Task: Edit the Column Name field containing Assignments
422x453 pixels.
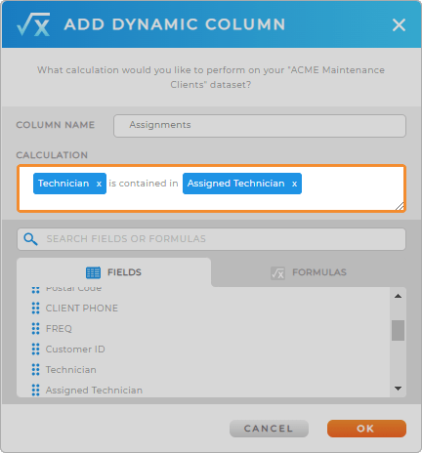Action: [260, 126]
